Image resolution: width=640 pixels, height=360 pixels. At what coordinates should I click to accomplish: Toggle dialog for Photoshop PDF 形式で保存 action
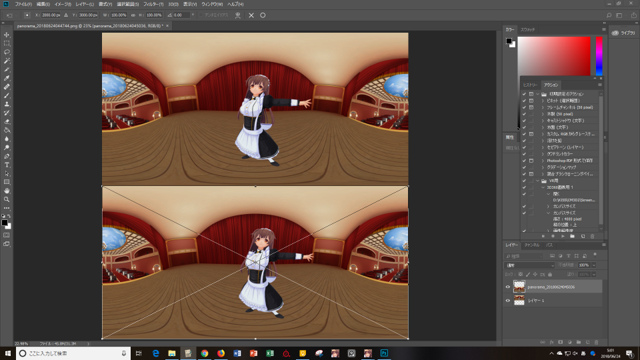point(531,161)
